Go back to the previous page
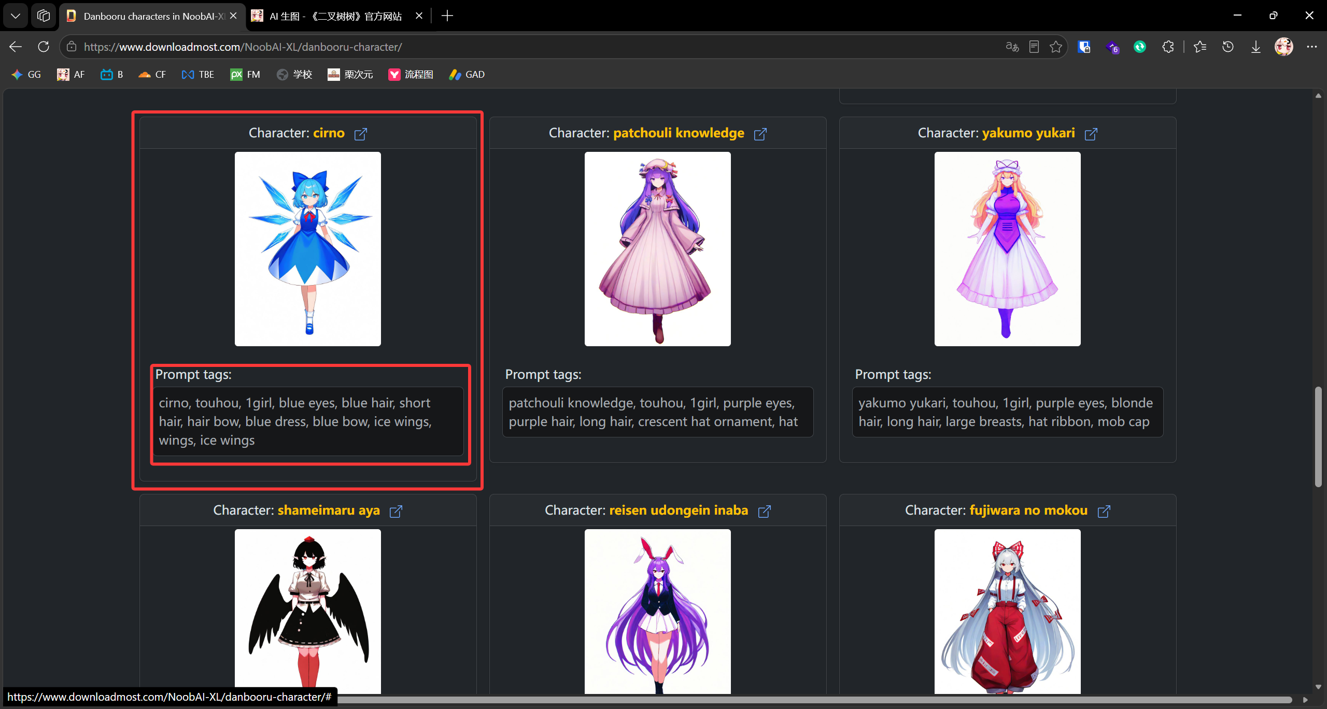 pyautogui.click(x=16, y=47)
